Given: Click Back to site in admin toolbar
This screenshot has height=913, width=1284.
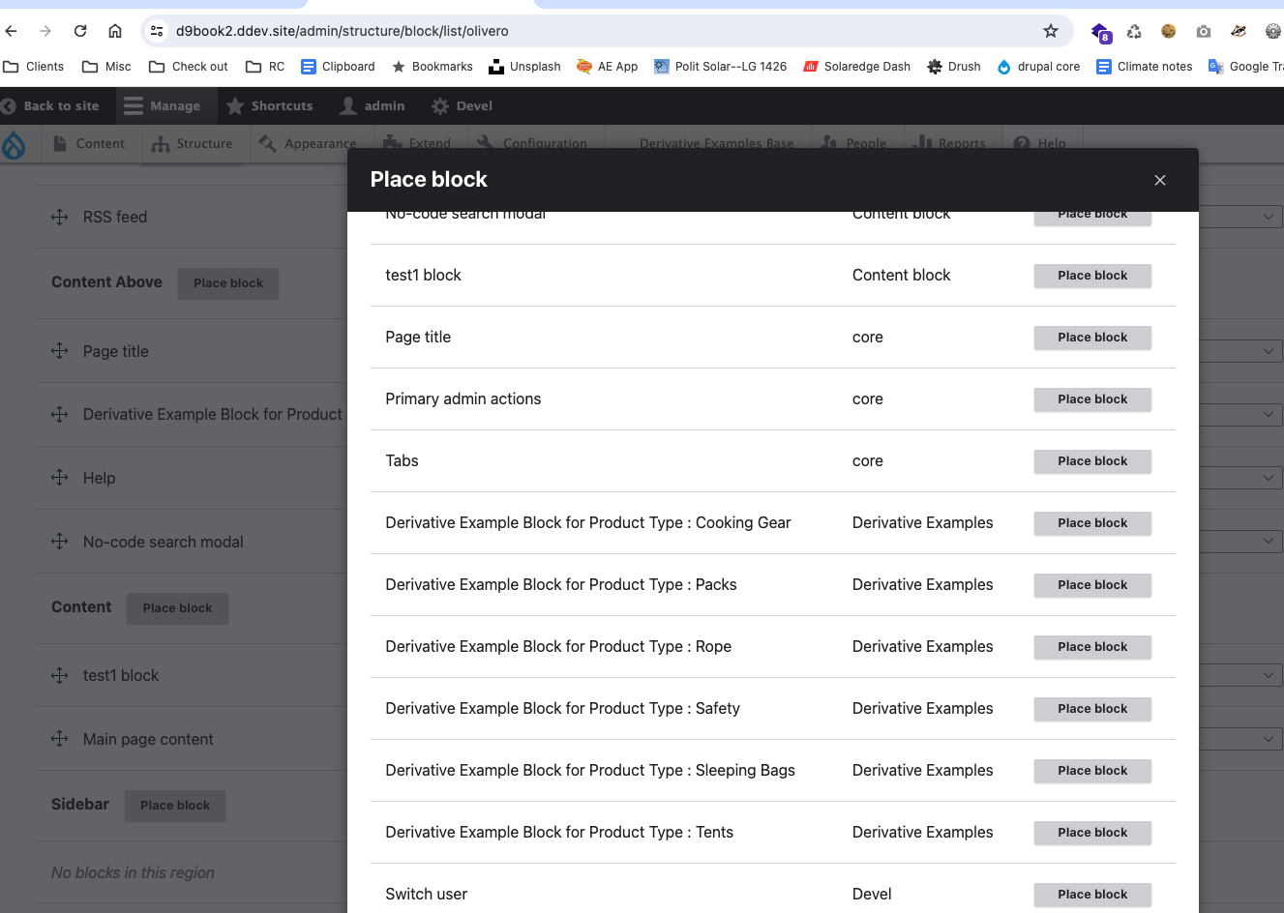Looking at the screenshot, I should click(x=50, y=106).
